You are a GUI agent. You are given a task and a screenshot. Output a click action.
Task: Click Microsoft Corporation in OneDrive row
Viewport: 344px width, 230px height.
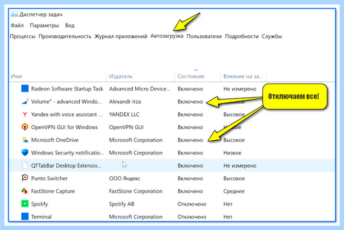pos(135,140)
